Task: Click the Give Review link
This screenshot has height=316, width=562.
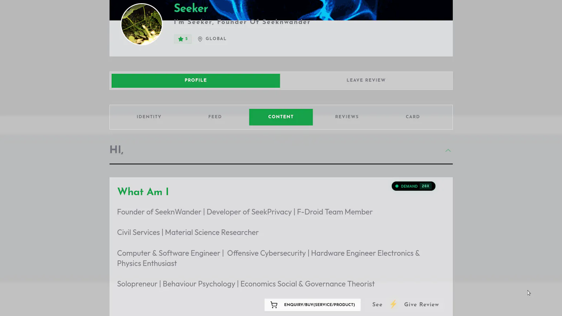Action: tap(421, 305)
